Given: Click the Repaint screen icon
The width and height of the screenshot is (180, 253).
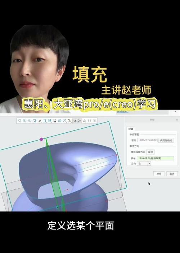Looking at the screenshot, I should click(x=35, y=121).
